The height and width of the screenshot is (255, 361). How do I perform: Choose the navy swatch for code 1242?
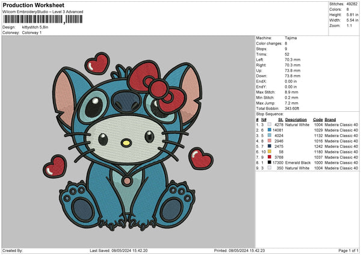click(x=270, y=146)
